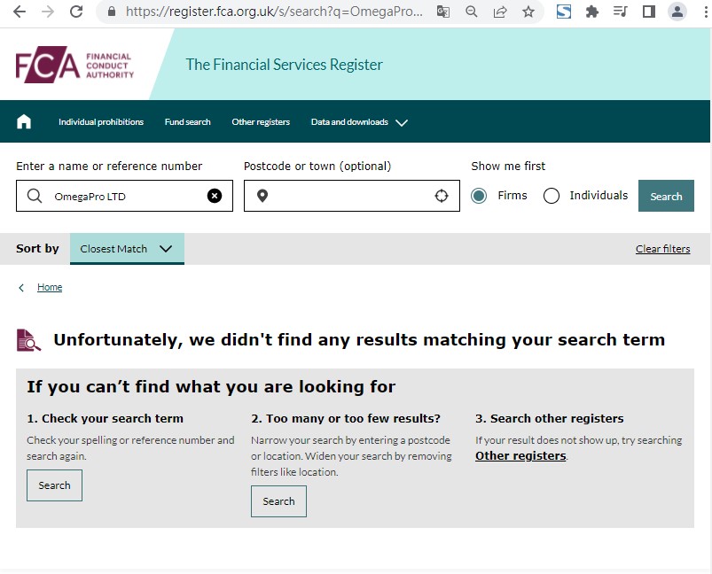This screenshot has width=712, height=574.
Task: Click the magnifier icon in name field
Action: [34, 196]
